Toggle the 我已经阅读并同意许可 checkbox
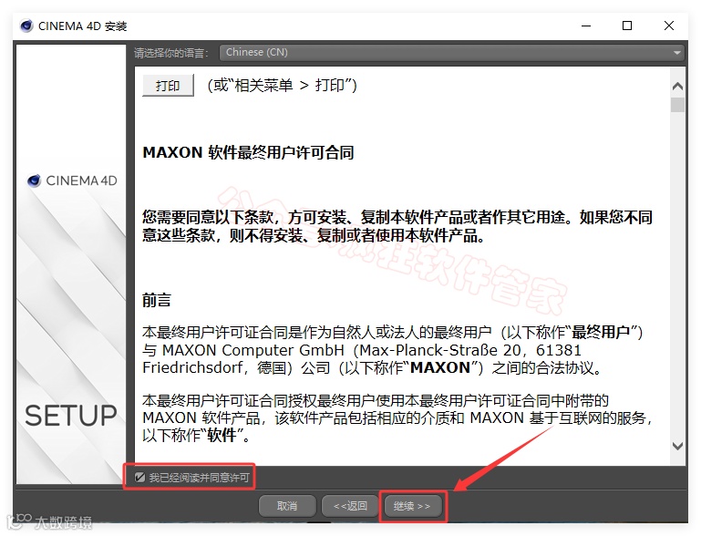Image resolution: width=701 pixels, height=536 pixels. 140,478
